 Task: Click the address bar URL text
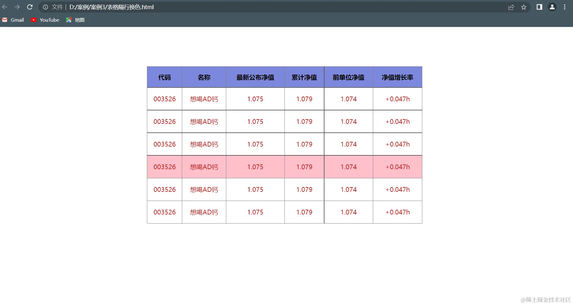pos(112,7)
